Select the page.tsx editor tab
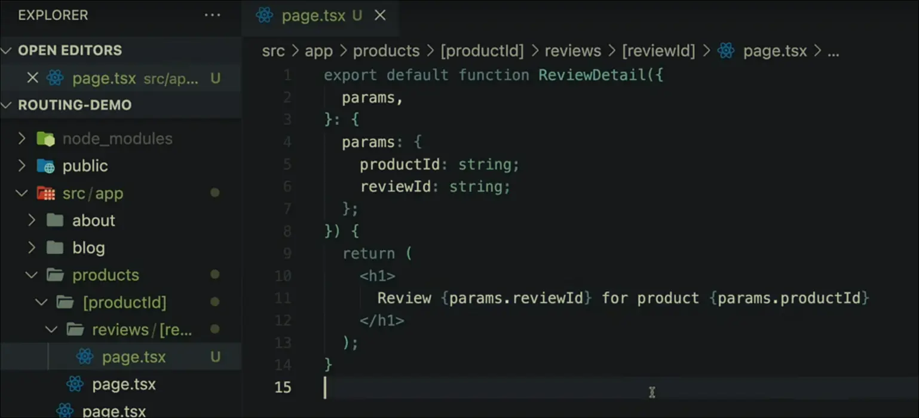Image resolution: width=919 pixels, height=418 pixels. point(313,16)
